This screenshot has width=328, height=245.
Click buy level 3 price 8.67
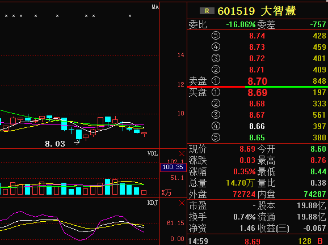(257, 115)
